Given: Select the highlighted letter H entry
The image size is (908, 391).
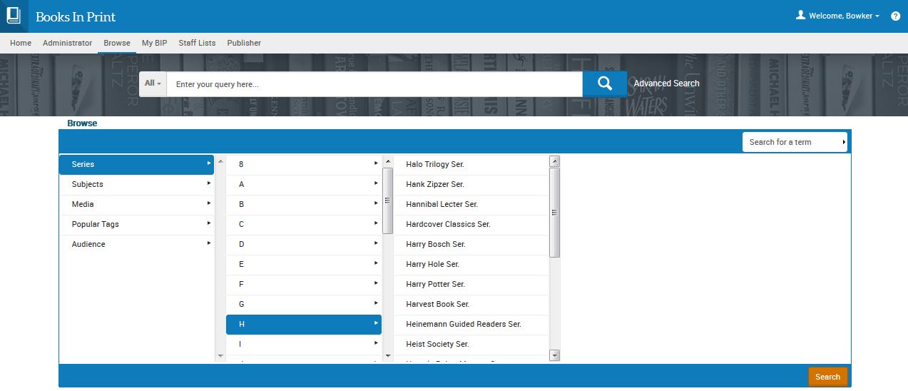Looking at the screenshot, I should pos(304,324).
